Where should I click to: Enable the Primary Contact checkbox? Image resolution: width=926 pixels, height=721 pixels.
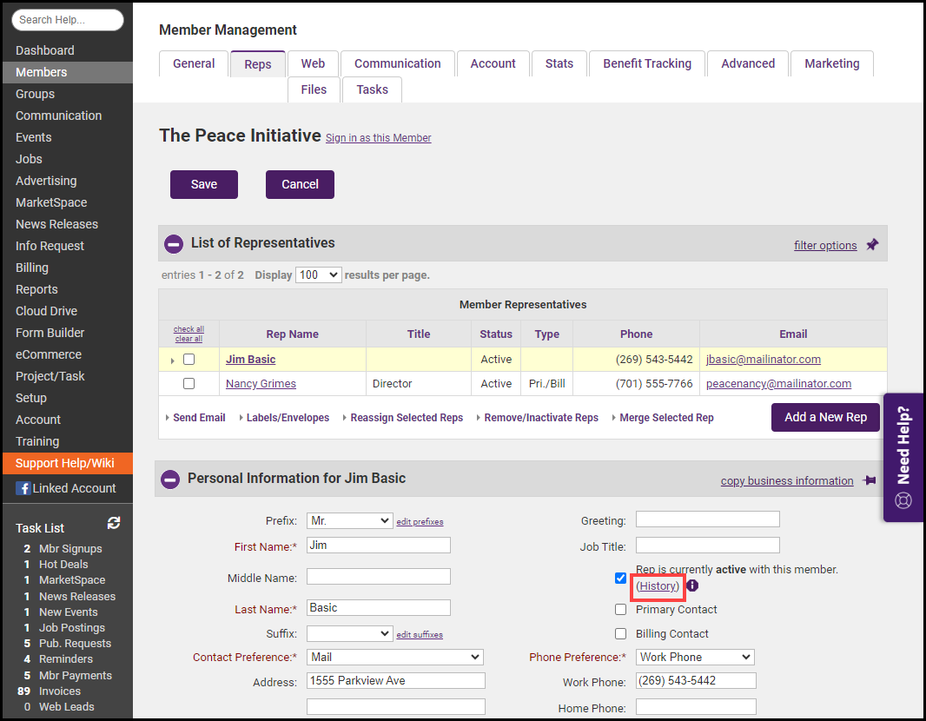click(620, 610)
